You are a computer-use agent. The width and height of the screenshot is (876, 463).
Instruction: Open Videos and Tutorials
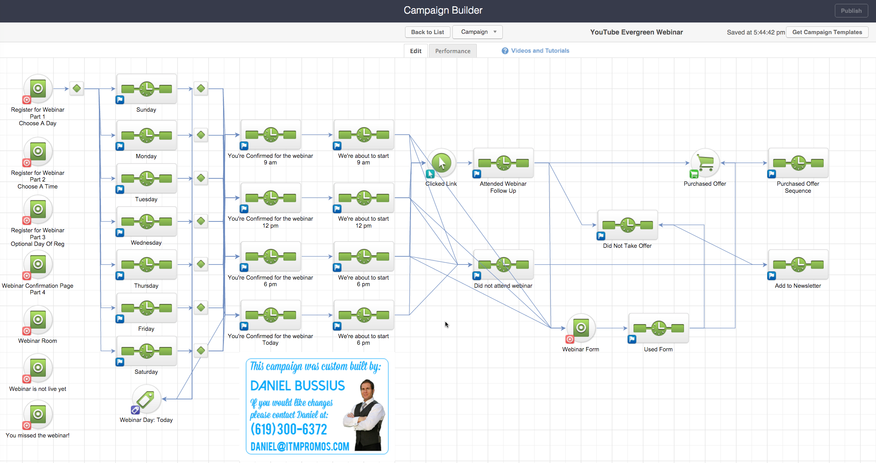(x=540, y=50)
